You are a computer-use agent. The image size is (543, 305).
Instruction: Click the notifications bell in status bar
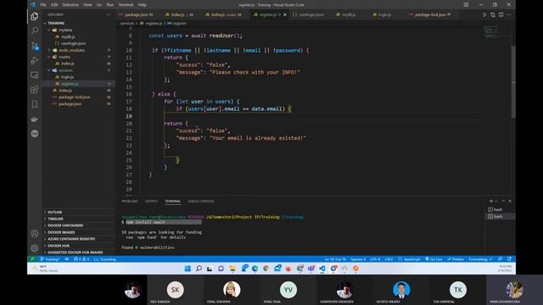click(x=509, y=259)
